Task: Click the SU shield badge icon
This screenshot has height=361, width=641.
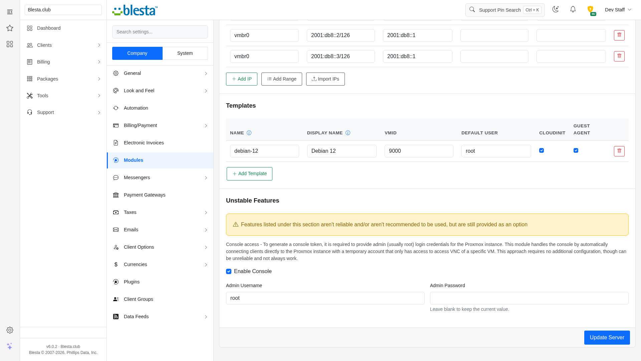Action: coord(591,10)
